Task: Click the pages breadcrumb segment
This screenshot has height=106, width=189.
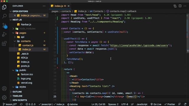Action: pos(55,11)
